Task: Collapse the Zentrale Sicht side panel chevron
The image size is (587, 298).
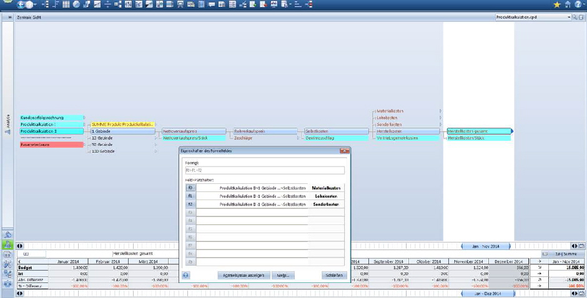Action: (9, 17)
